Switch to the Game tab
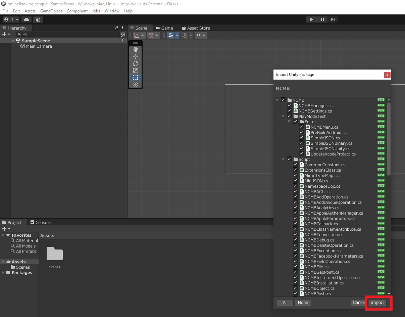Image resolution: width=405 pixels, height=317 pixels. point(164,28)
